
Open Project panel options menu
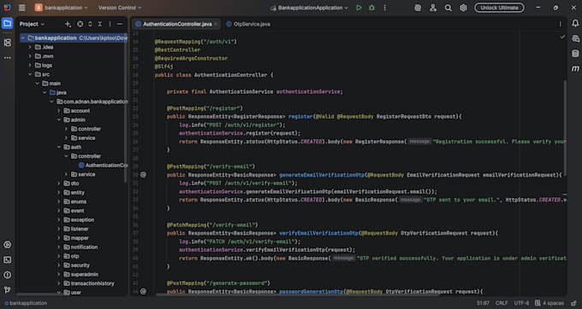[110, 24]
